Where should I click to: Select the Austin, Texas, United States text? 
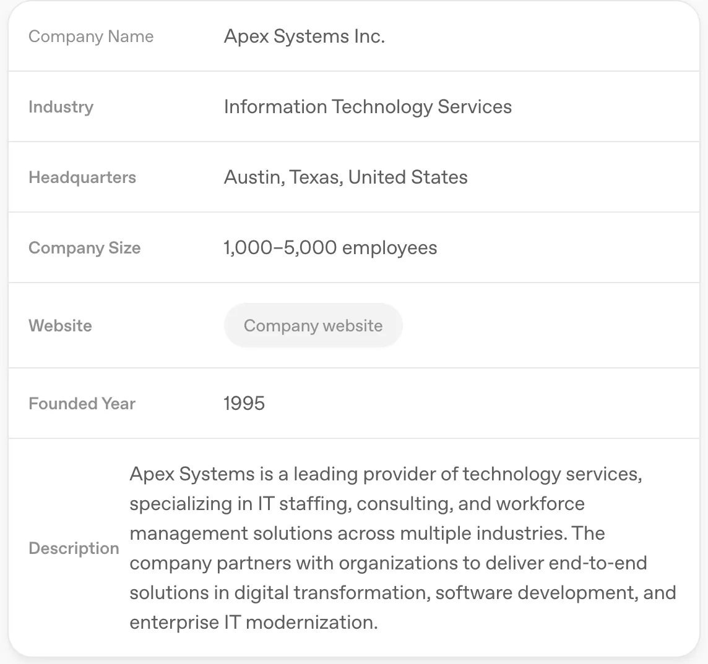345,177
